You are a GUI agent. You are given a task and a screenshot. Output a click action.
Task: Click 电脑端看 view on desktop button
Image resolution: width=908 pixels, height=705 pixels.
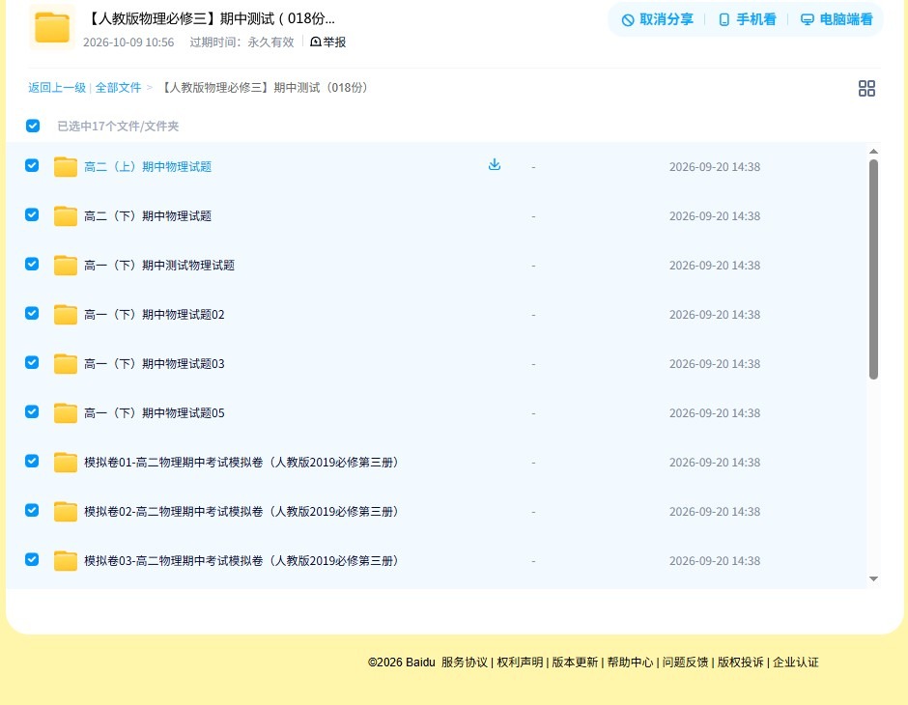click(837, 19)
